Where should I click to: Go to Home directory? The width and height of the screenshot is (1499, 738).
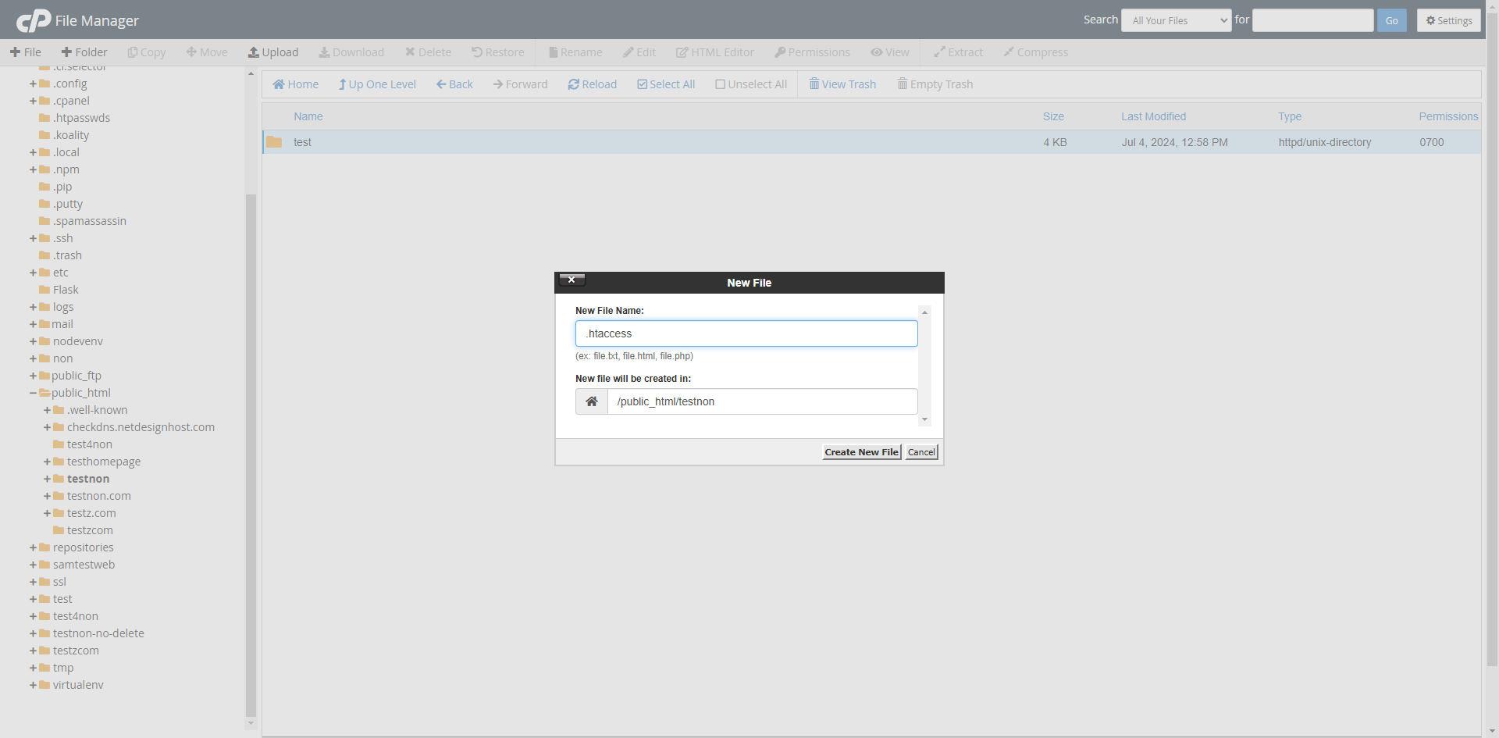click(295, 84)
